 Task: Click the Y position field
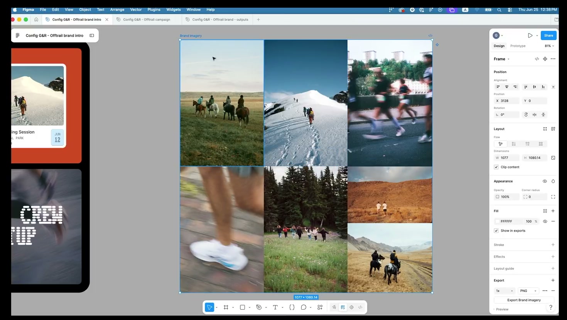point(534,101)
